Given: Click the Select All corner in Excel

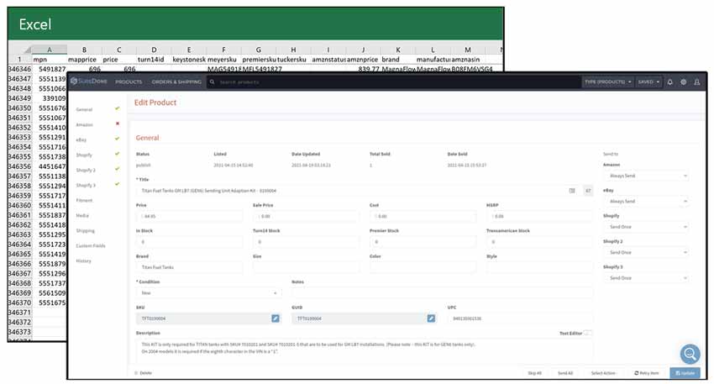Looking at the screenshot, I should (19, 50).
